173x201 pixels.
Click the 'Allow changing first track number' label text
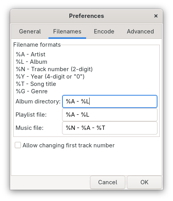pos(69,145)
